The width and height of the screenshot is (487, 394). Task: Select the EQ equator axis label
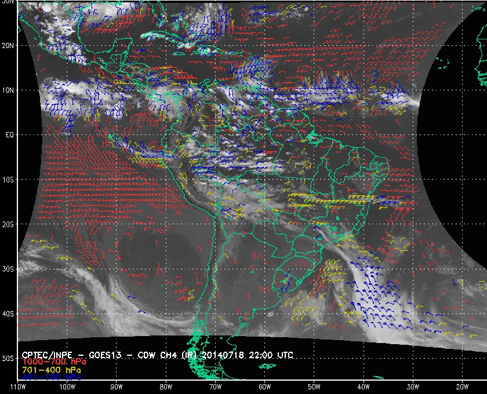(x=10, y=135)
